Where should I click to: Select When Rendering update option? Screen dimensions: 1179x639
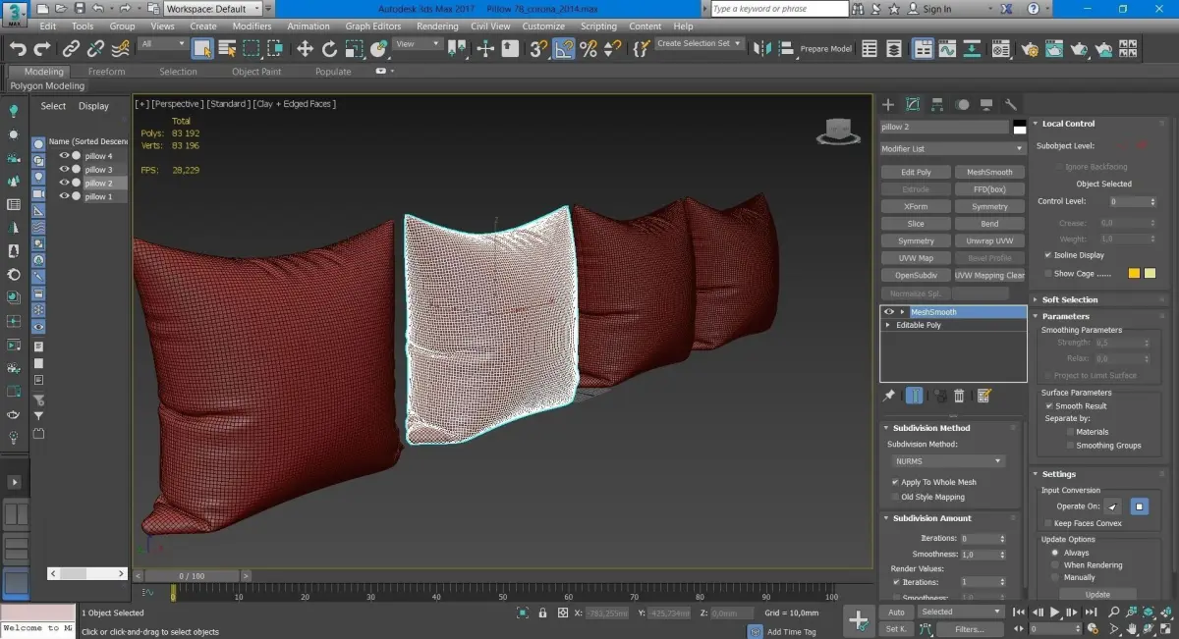click(x=1055, y=565)
